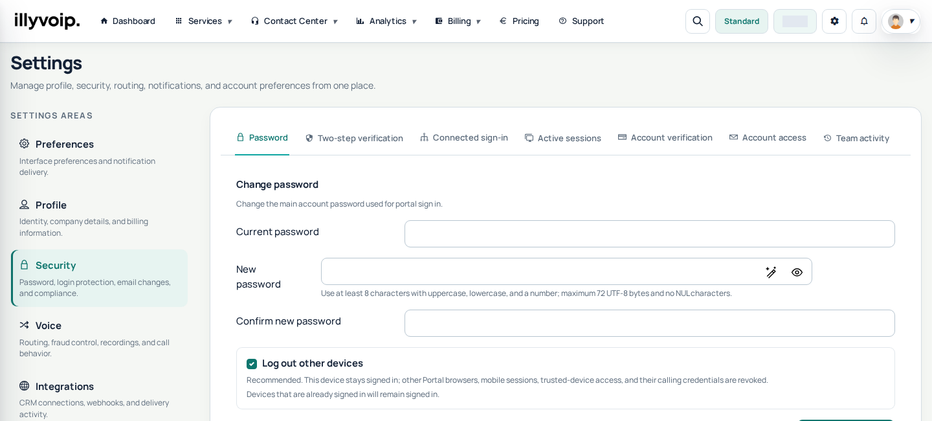Screen dimensions: 932x421
Task: Click the Team activity history icon
Action: 828,138
